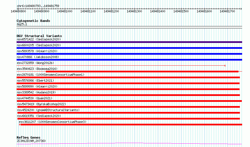Click esv2670181 (1000GenomesConsortiumPhase1) label
The width and height of the screenshot is (250, 147).
[51, 75]
